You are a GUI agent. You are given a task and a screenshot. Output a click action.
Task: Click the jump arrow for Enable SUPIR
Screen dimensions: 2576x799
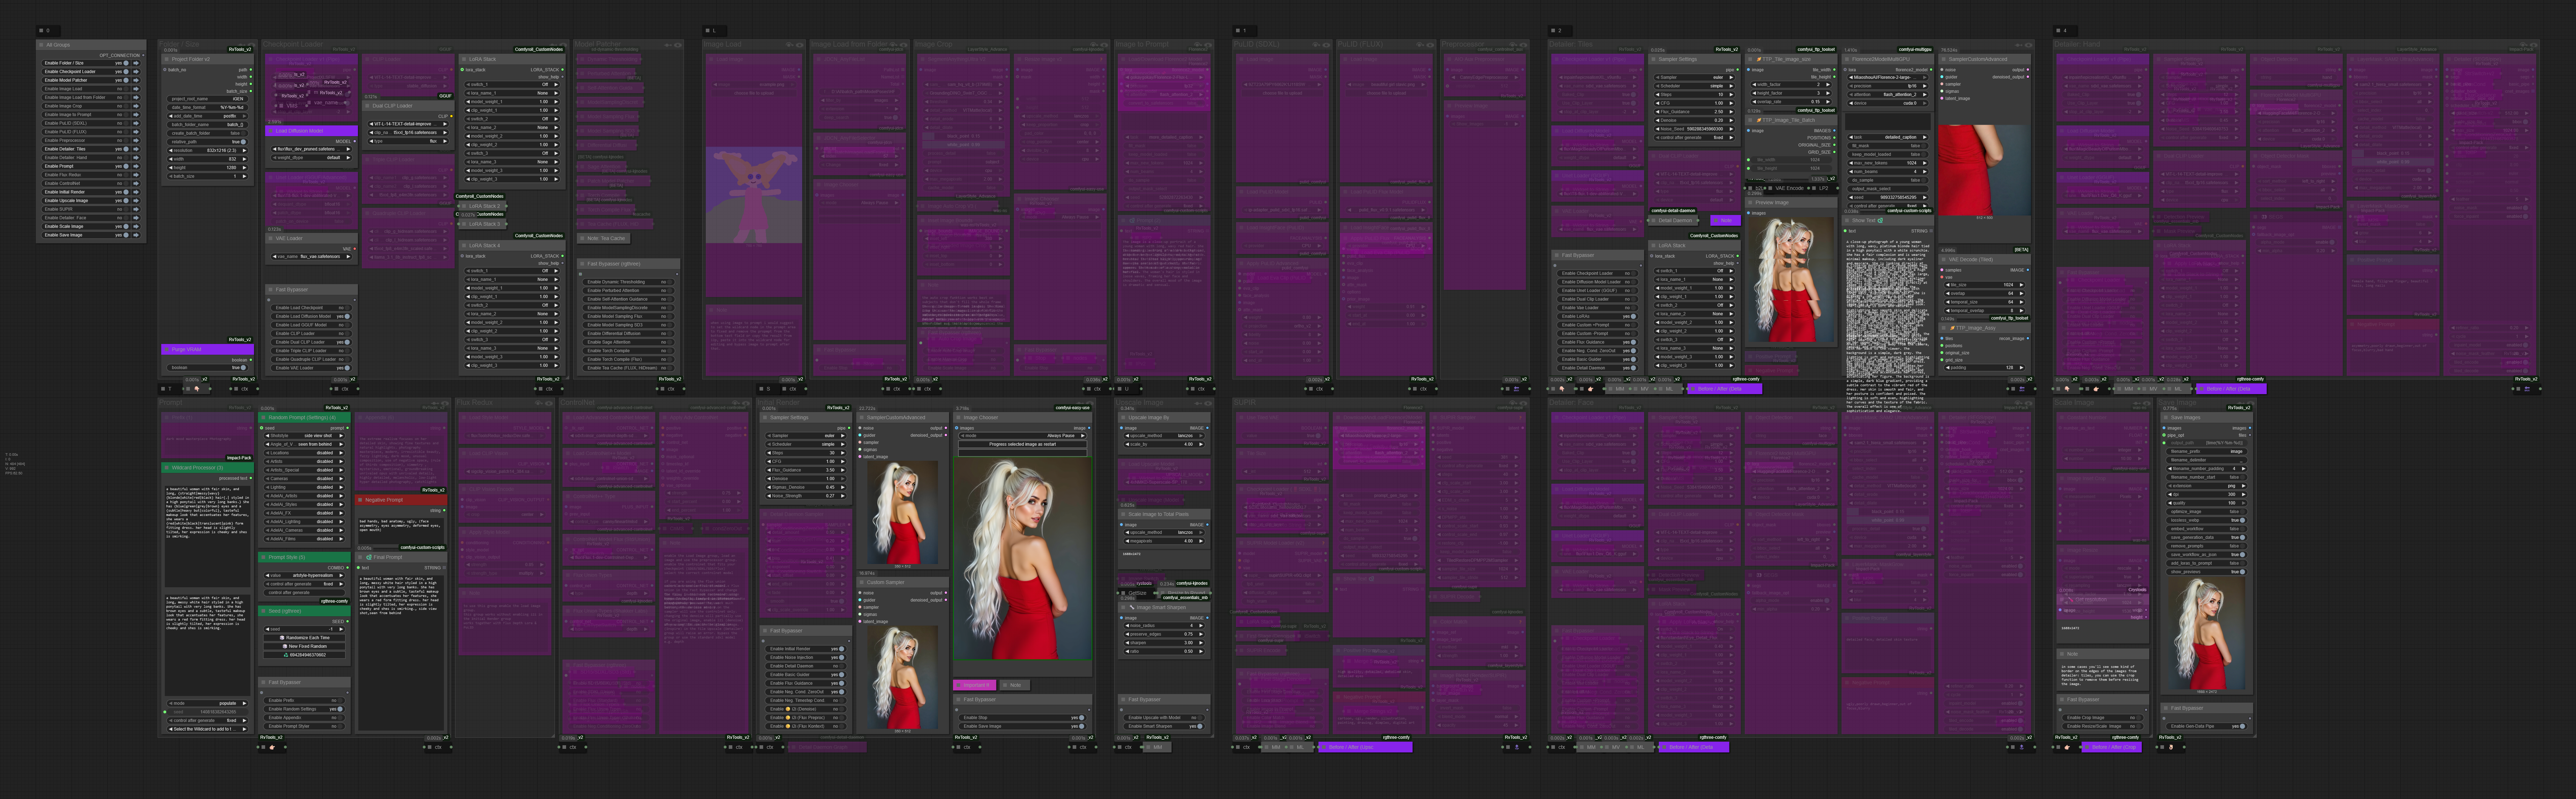coord(137,209)
